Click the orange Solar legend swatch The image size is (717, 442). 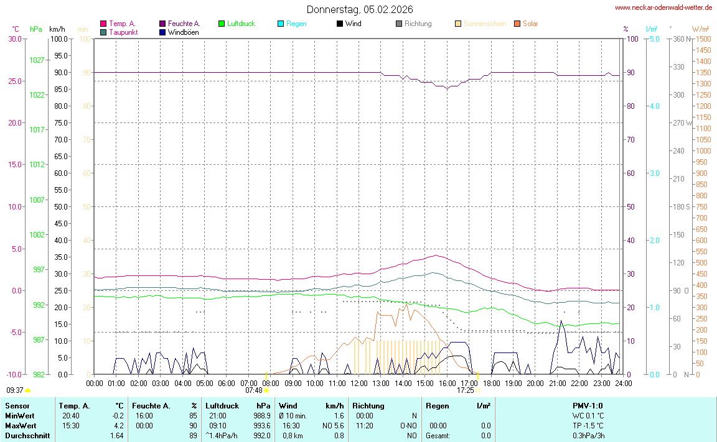point(517,24)
